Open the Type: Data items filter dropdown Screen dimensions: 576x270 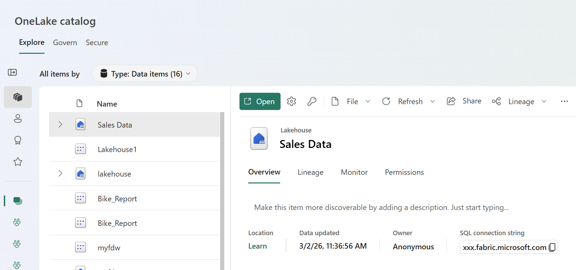pyautogui.click(x=145, y=74)
